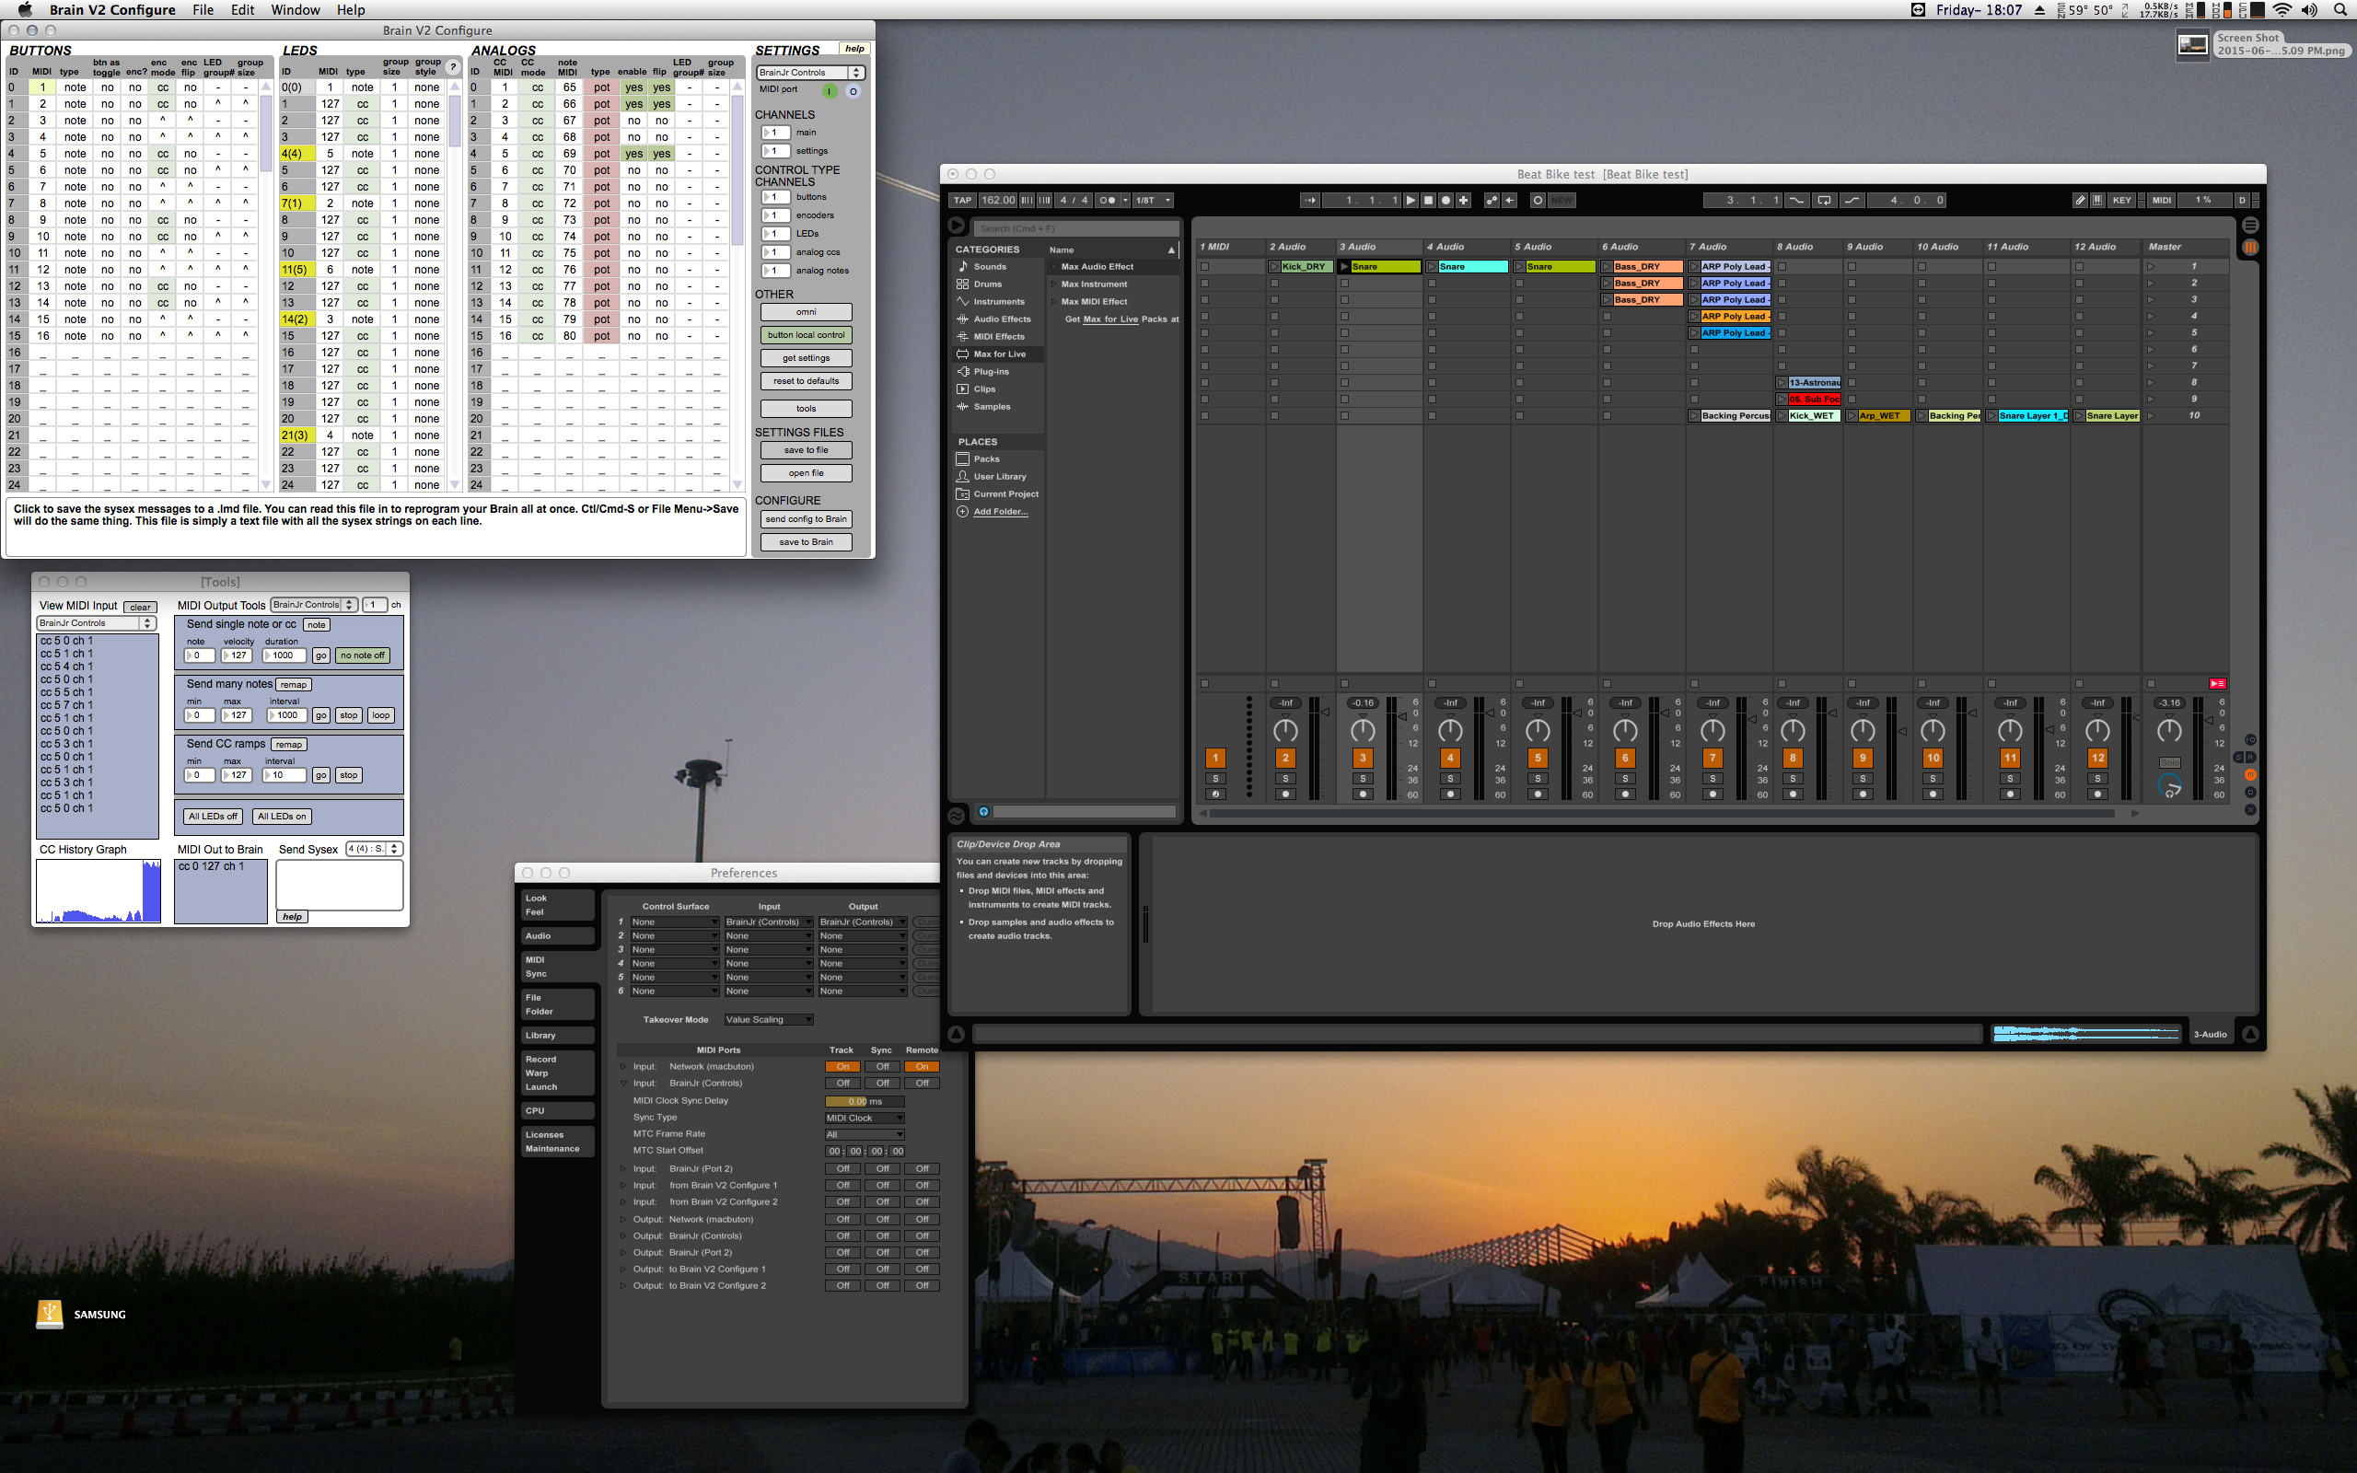Screen dimensions: 2357x1473
Task: Toggle the Mixer section M button
Action: [2250, 774]
